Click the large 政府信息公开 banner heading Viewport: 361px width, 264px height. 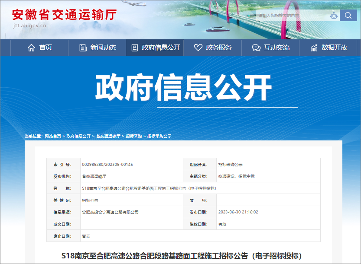coord(183,88)
